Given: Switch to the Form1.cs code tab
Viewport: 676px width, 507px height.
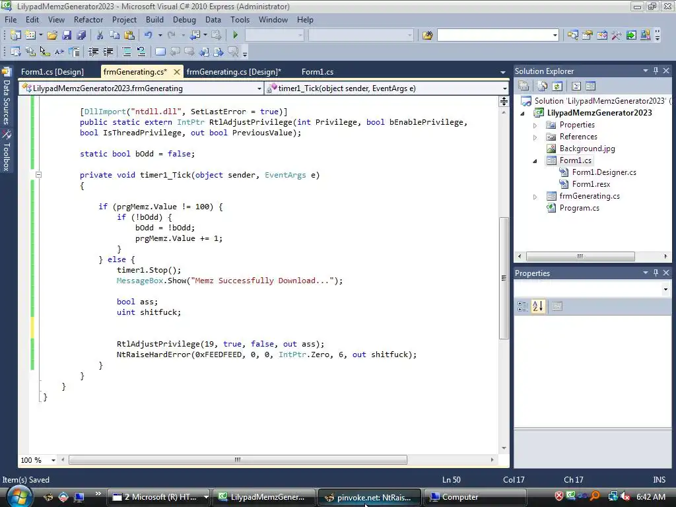Looking at the screenshot, I should pyautogui.click(x=318, y=71).
